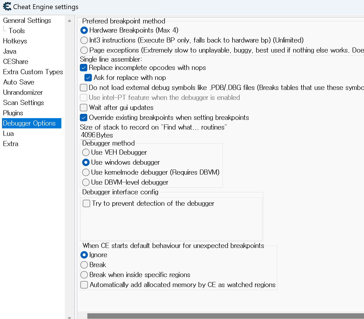The image size is (364, 319).
Task: Go to Scan Settings page
Action: click(23, 103)
